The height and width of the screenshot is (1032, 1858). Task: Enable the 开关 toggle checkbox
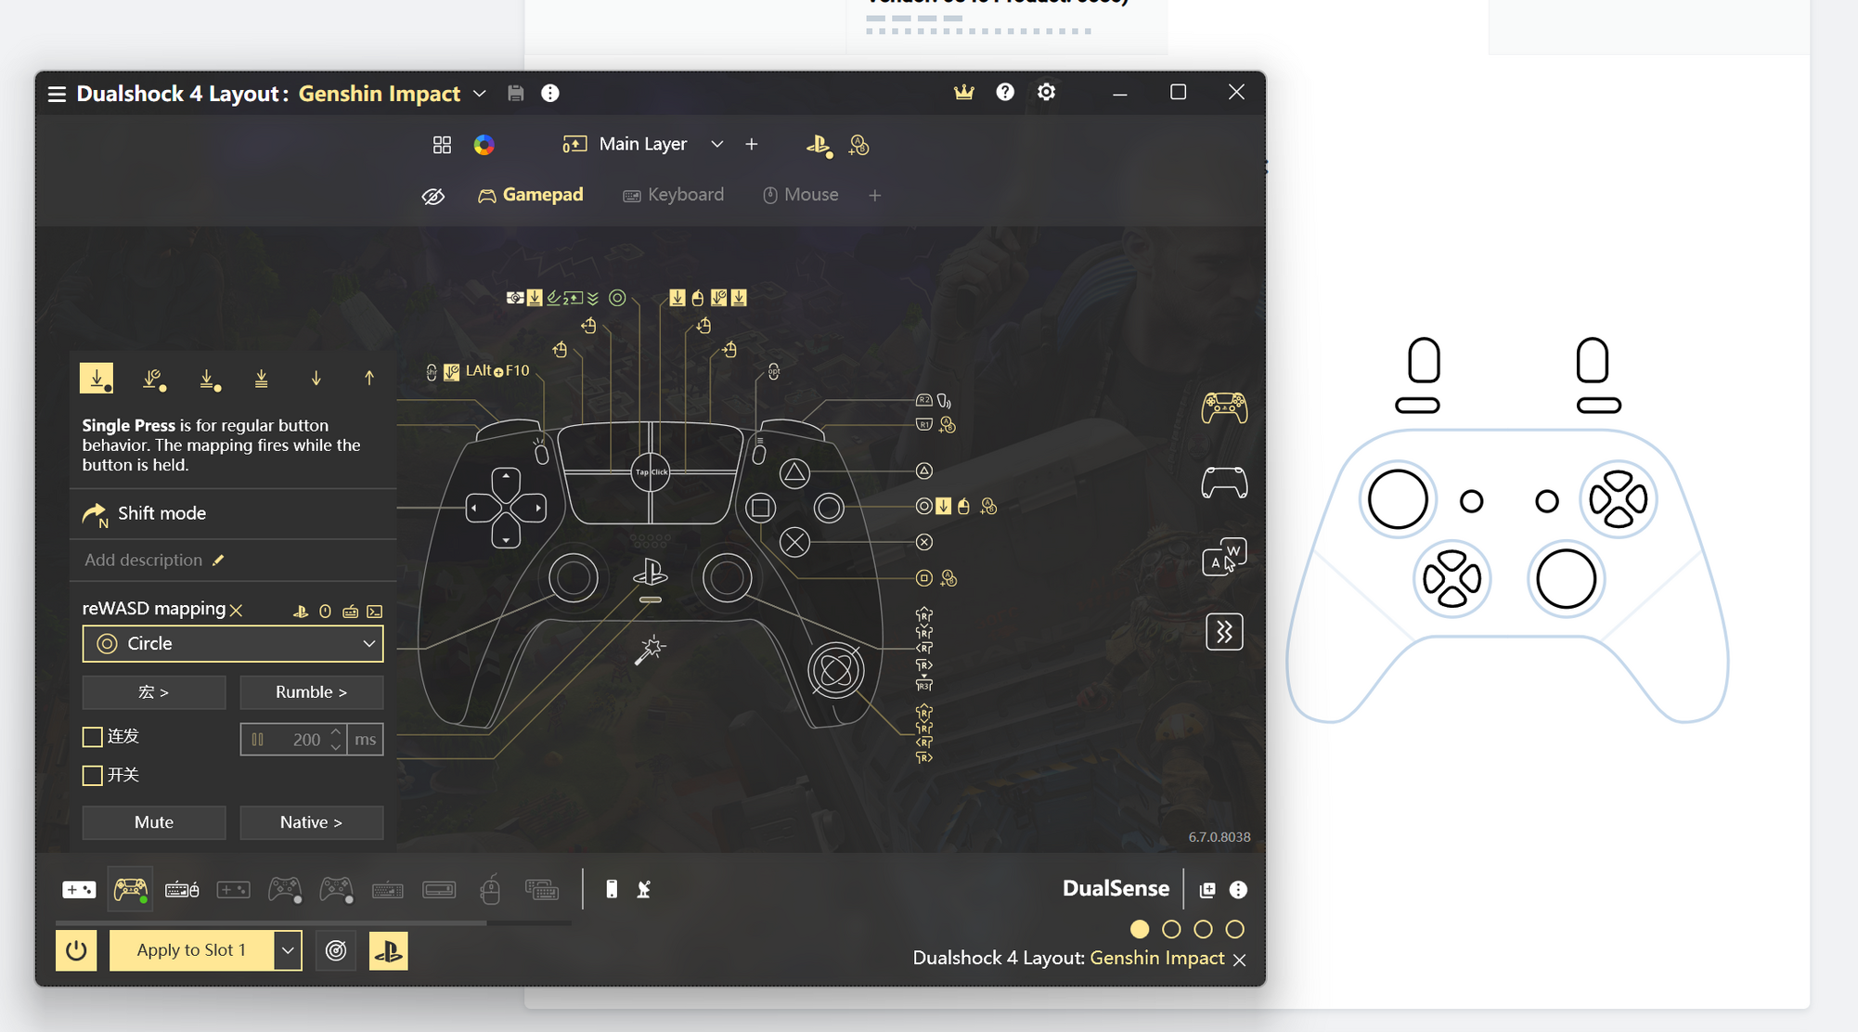click(92, 775)
